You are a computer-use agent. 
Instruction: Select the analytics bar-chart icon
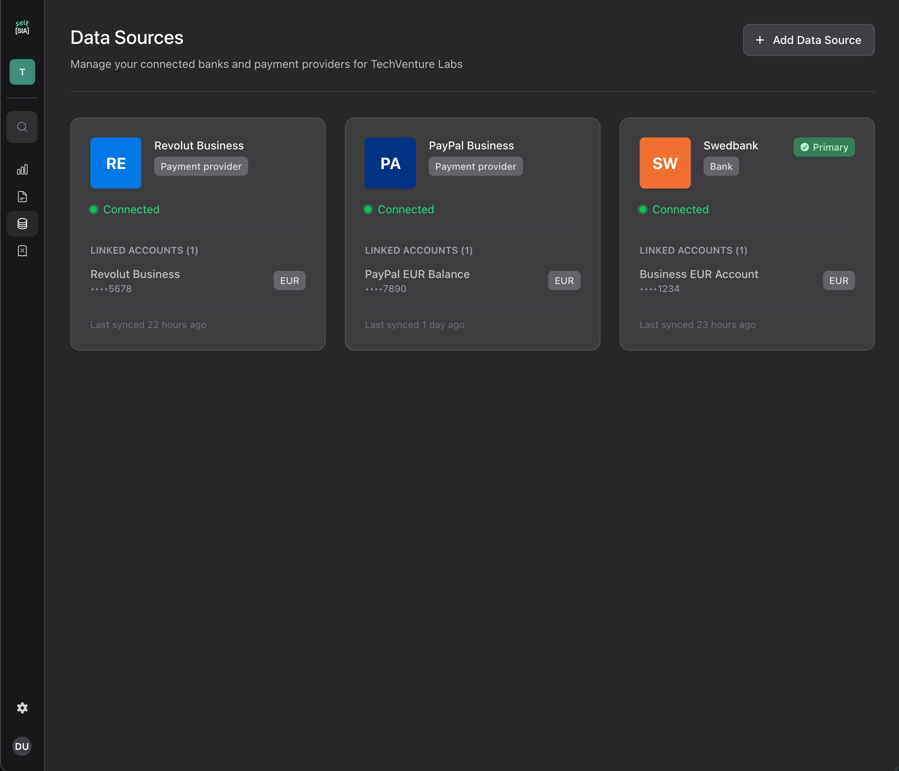tap(22, 169)
